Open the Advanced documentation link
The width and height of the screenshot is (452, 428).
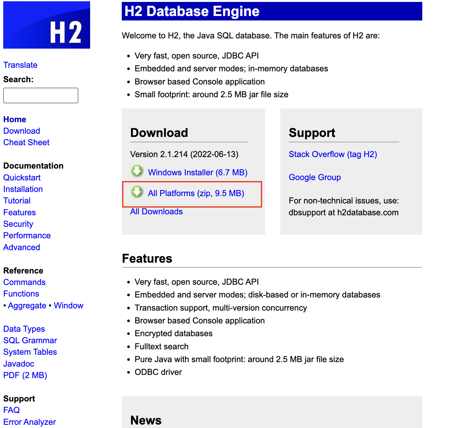[x=22, y=247]
